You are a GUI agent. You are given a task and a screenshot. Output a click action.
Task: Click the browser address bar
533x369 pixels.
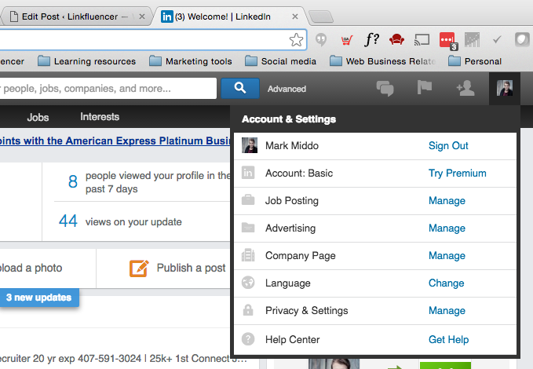(153, 40)
